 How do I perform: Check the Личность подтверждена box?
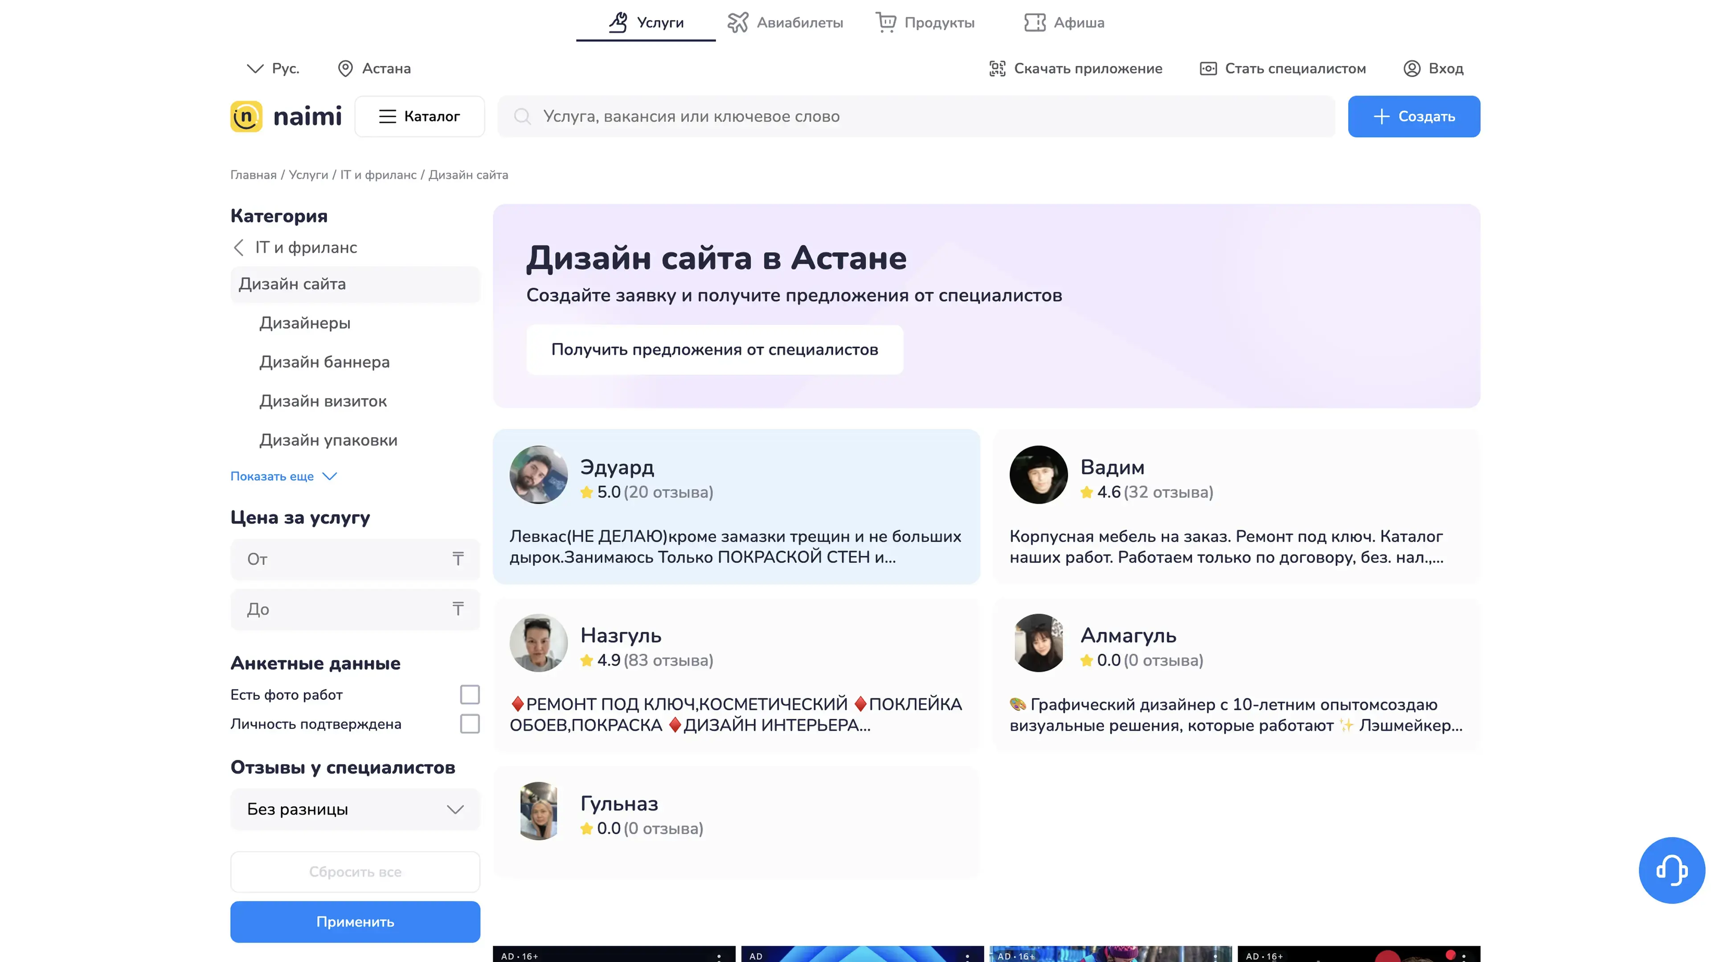470,724
